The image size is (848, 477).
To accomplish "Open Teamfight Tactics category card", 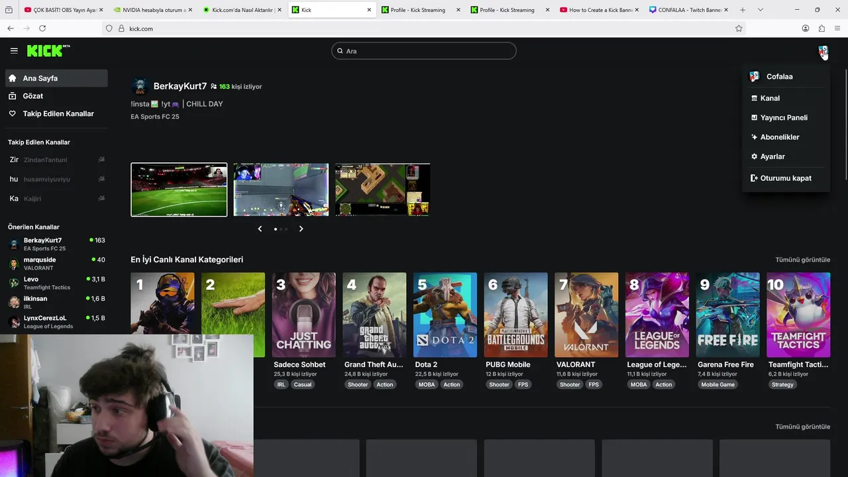I will tap(798, 315).
